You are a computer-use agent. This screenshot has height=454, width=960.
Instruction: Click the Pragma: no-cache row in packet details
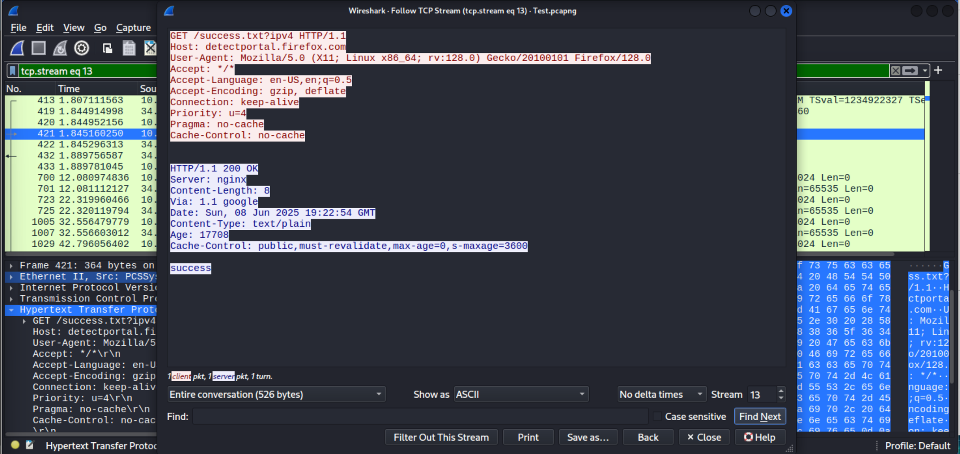pos(91,409)
